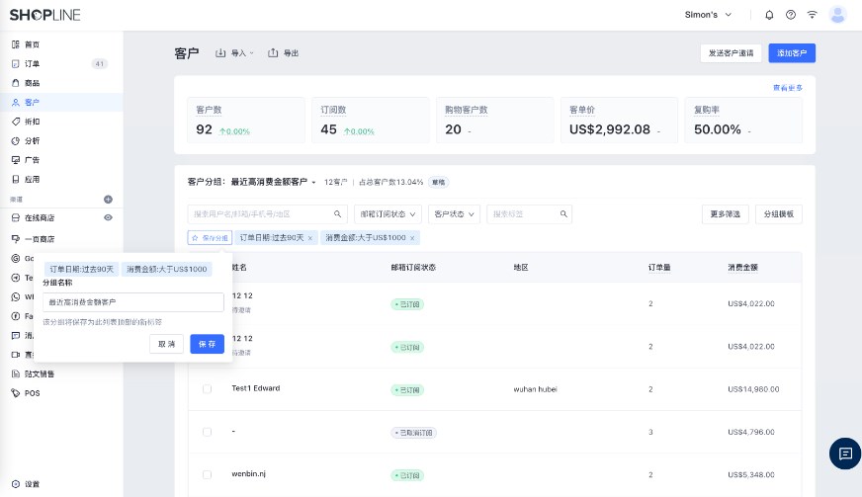Screen dimensions: 862x497
Task: Click the user avatar icon
Action: (837, 15)
